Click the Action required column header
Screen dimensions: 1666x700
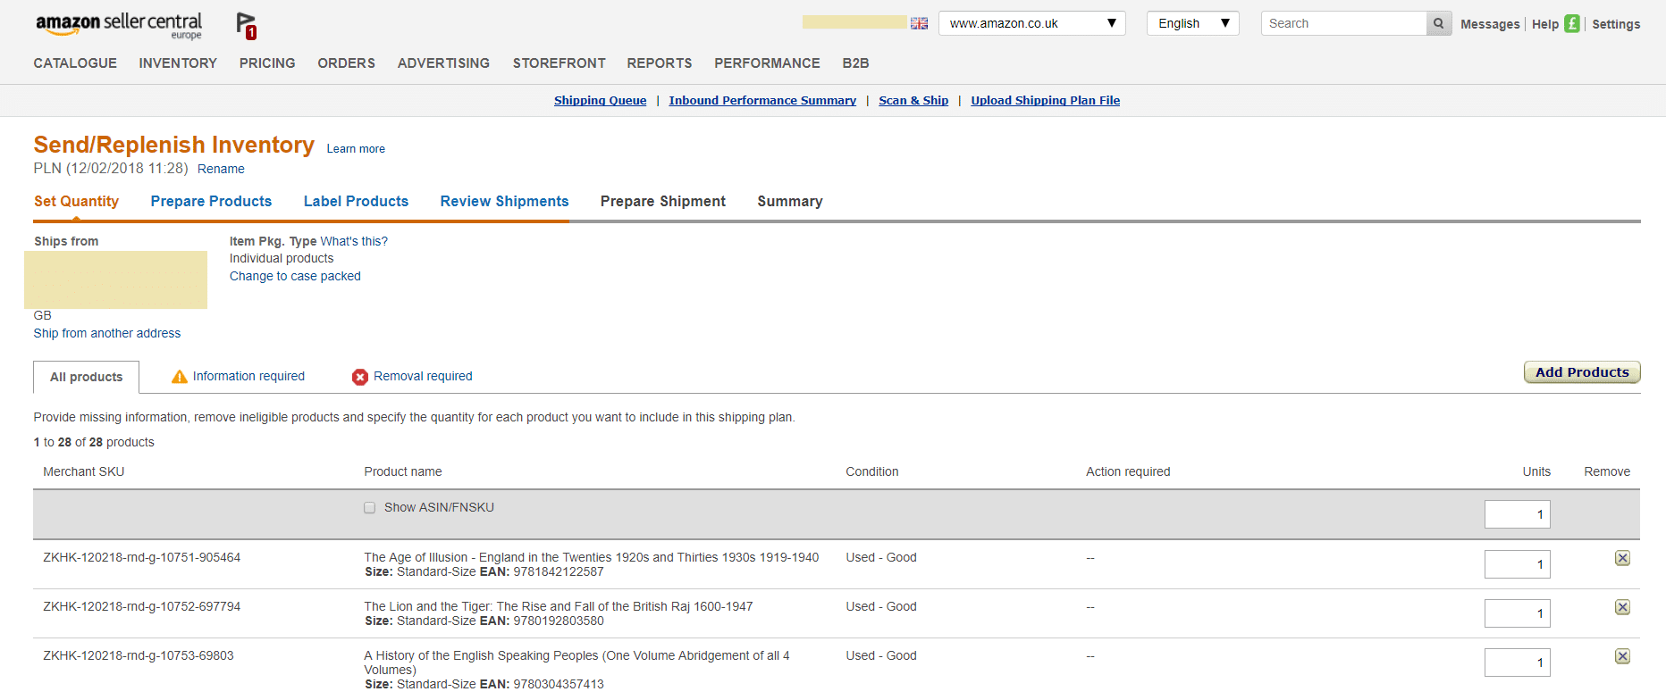(x=1128, y=471)
